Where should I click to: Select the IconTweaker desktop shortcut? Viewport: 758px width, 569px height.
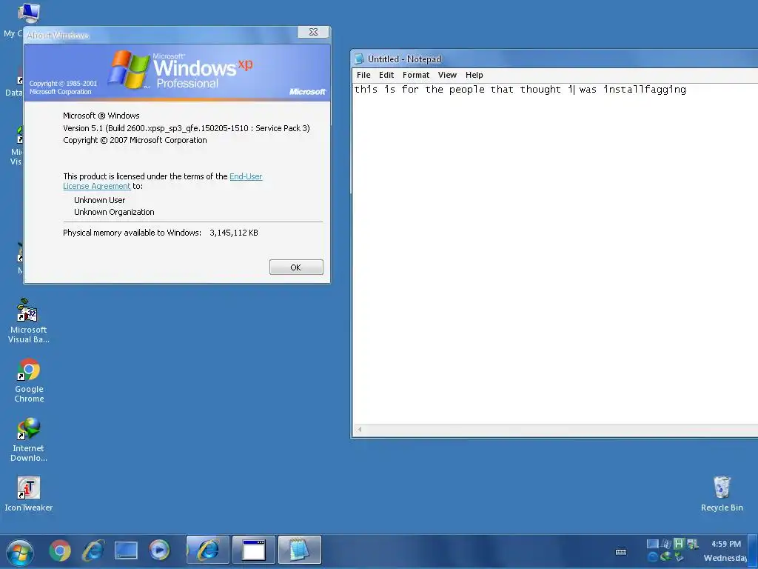click(29, 493)
